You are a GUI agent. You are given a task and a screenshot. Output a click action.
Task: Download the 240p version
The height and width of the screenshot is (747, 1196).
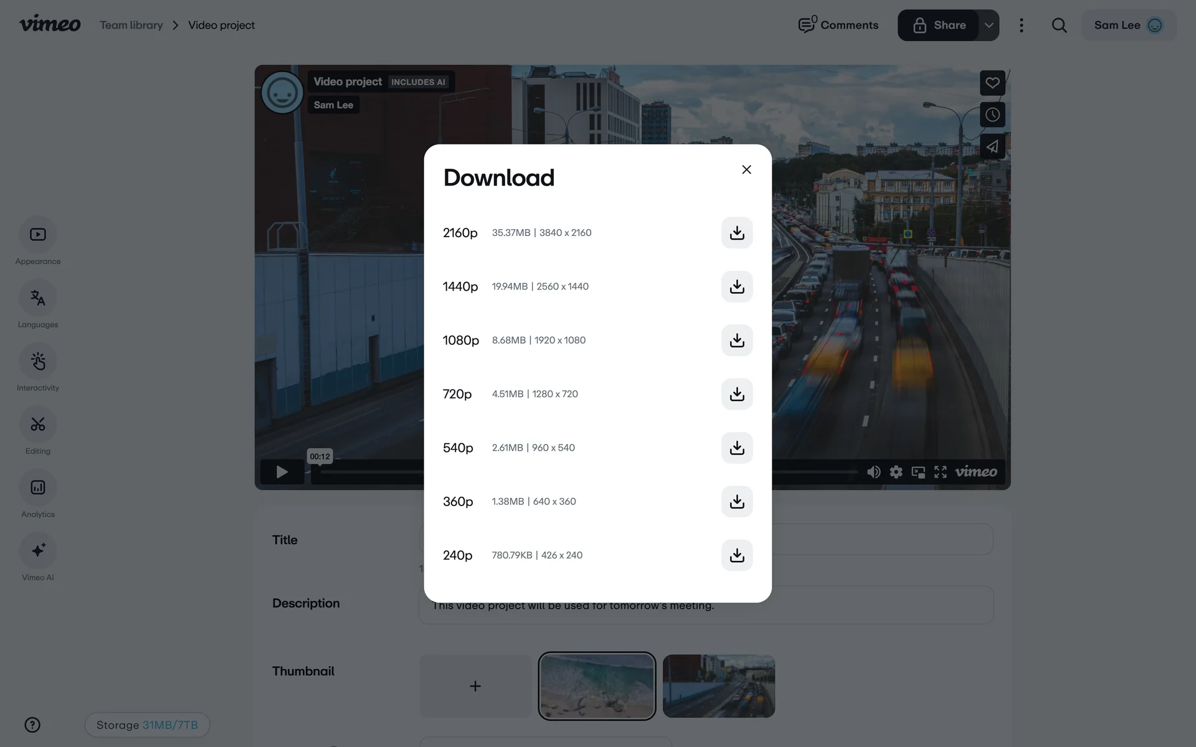737,555
